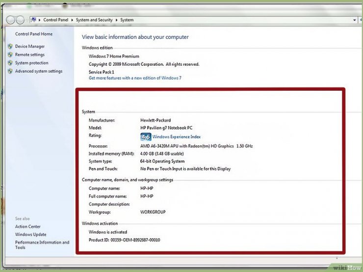Click the 4.00 GB installed memory value
Screen dimensions: 363x272
(x=162, y=153)
